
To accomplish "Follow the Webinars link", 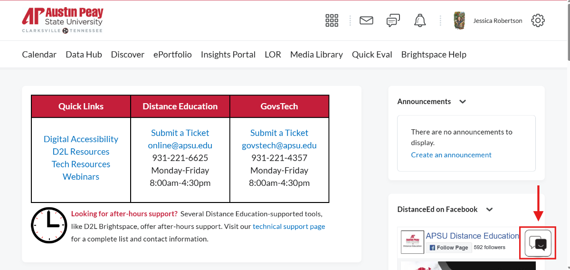I will [x=81, y=176].
